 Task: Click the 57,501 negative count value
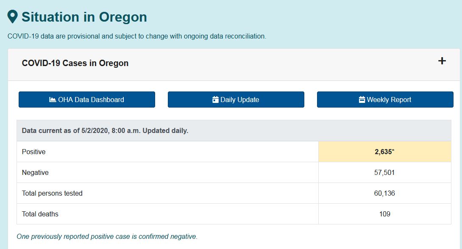coord(384,172)
